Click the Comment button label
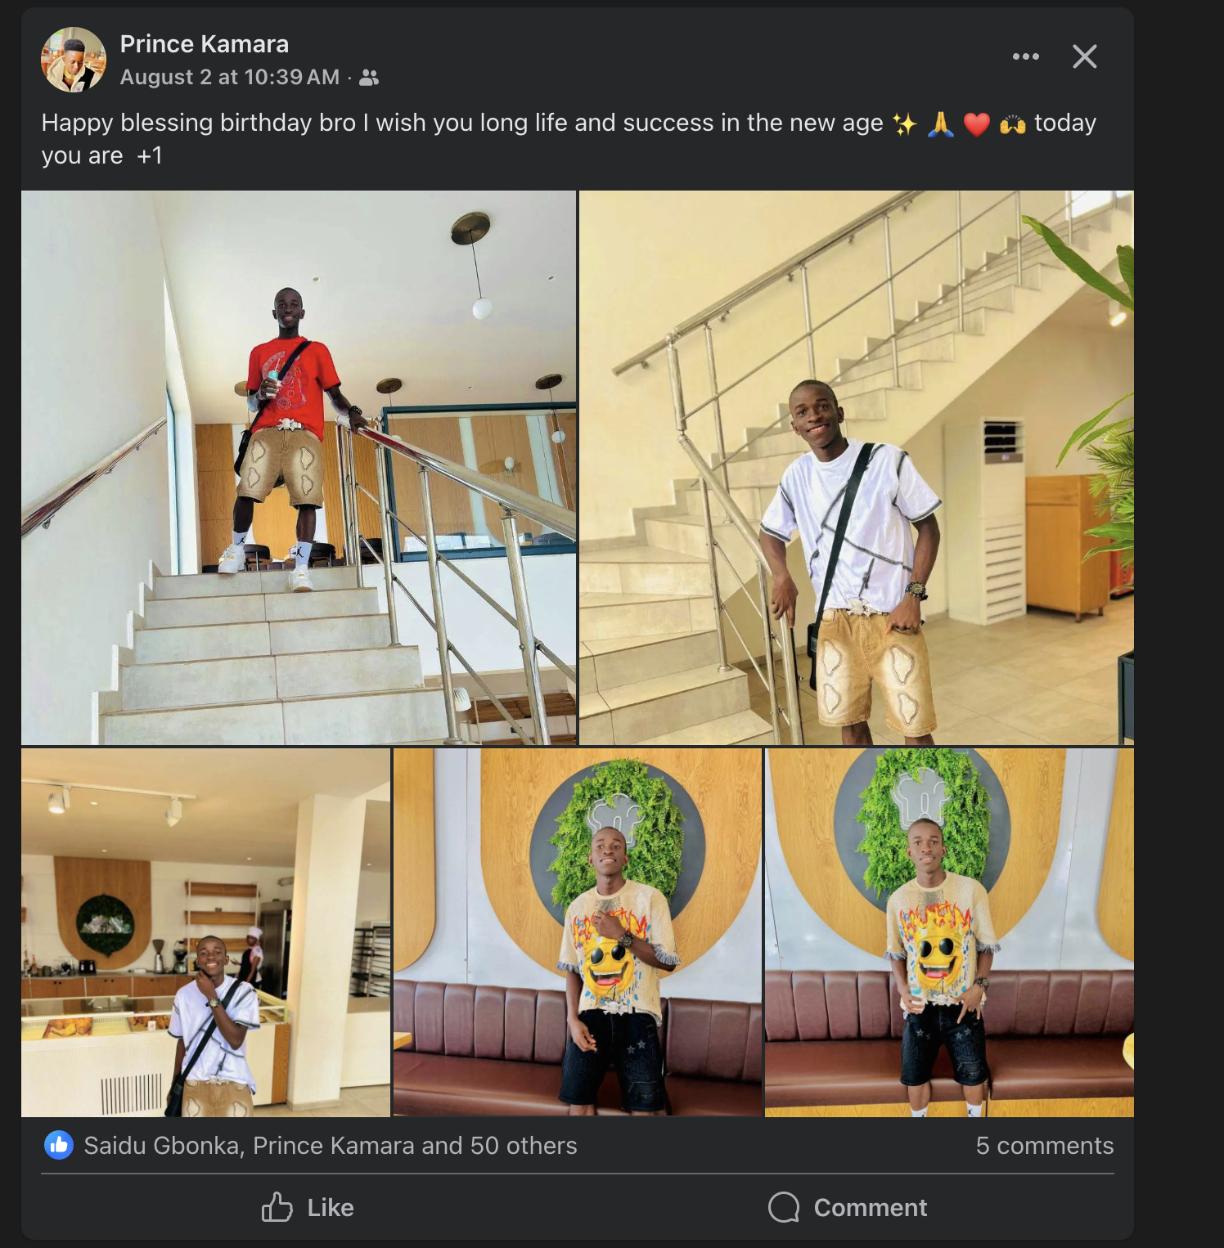The image size is (1224, 1248). pyautogui.click(x=871, y=1208)
